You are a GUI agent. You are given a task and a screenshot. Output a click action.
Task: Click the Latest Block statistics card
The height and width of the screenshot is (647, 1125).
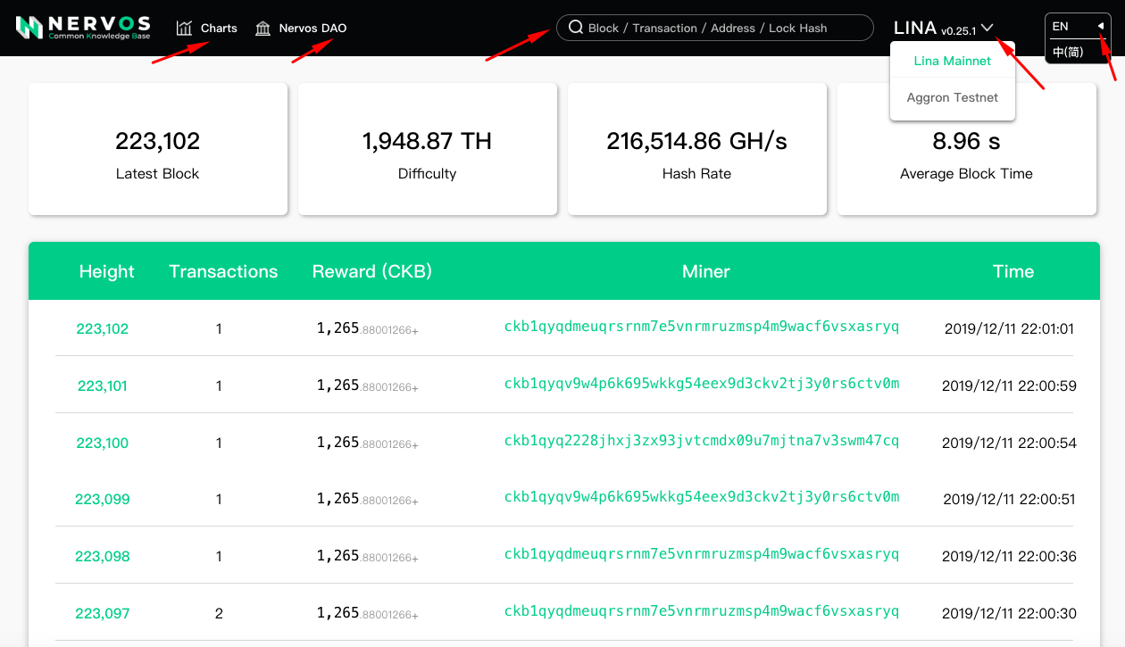tap(158, 149)
